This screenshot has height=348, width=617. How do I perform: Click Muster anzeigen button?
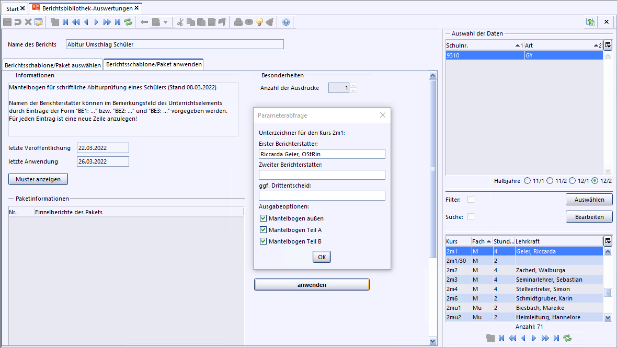pyautogui.click(x=38, y=179)
